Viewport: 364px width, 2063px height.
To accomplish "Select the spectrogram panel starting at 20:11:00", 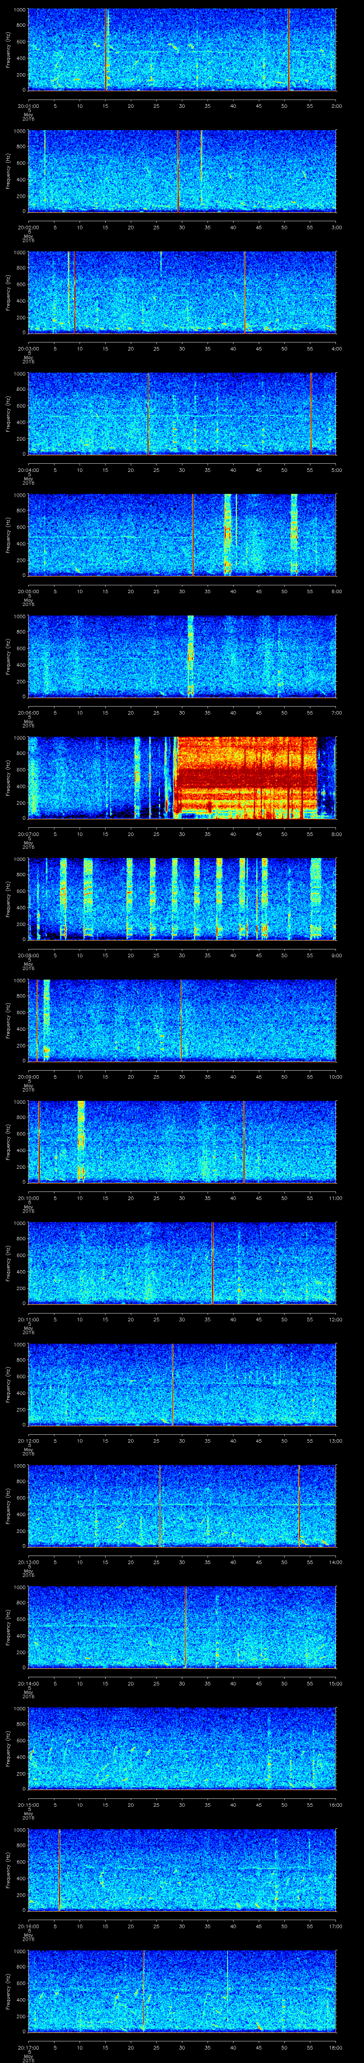I will click(182, 1264).
